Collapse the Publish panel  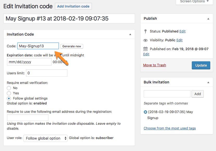coord(208,19)
